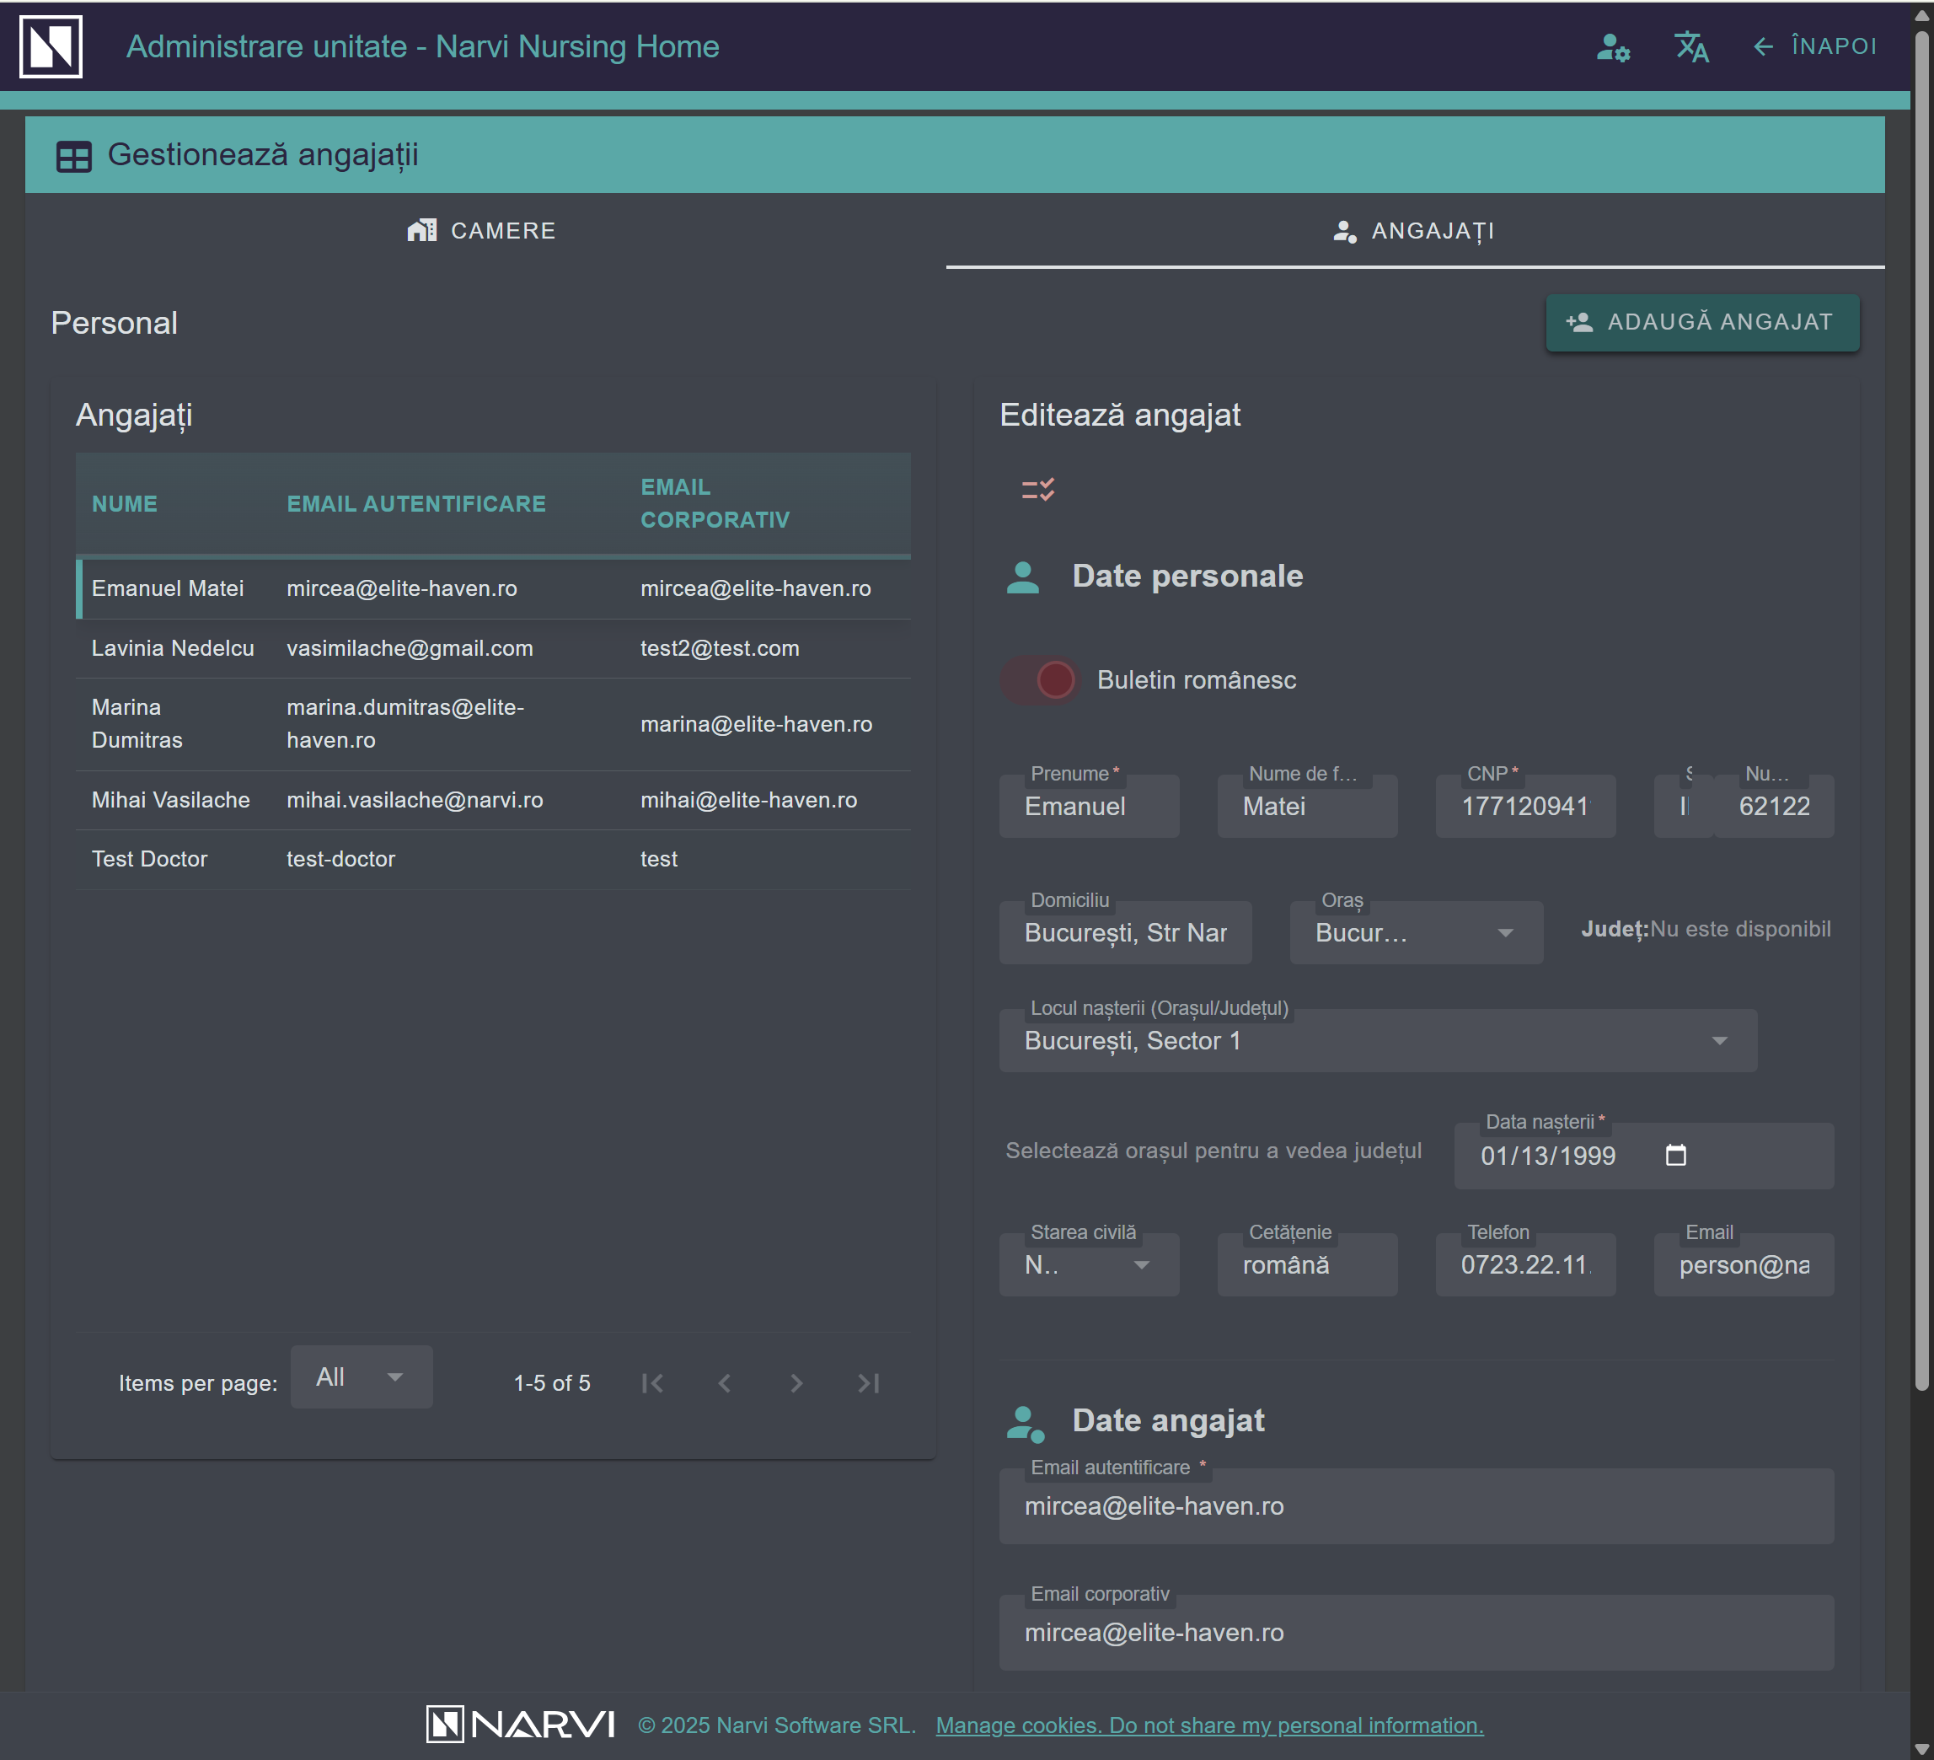This screenshot has height=1760, width=1934.
Task: Go to first page of employees
Action: tap(652, 1383)
